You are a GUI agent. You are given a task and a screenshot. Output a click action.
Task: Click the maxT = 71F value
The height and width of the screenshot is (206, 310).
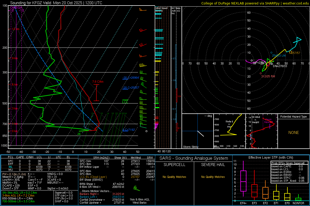pyautogui.click(x=35, y=183)
